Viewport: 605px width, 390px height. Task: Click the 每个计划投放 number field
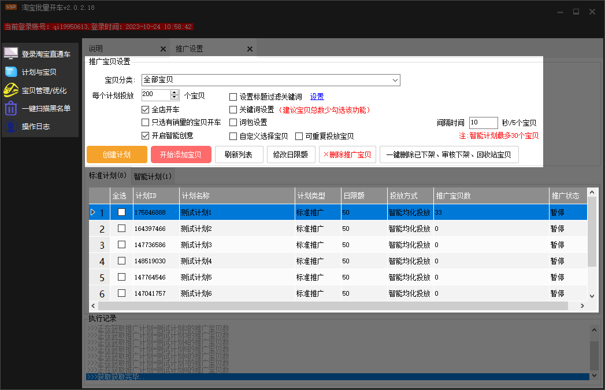click(156, 95)
